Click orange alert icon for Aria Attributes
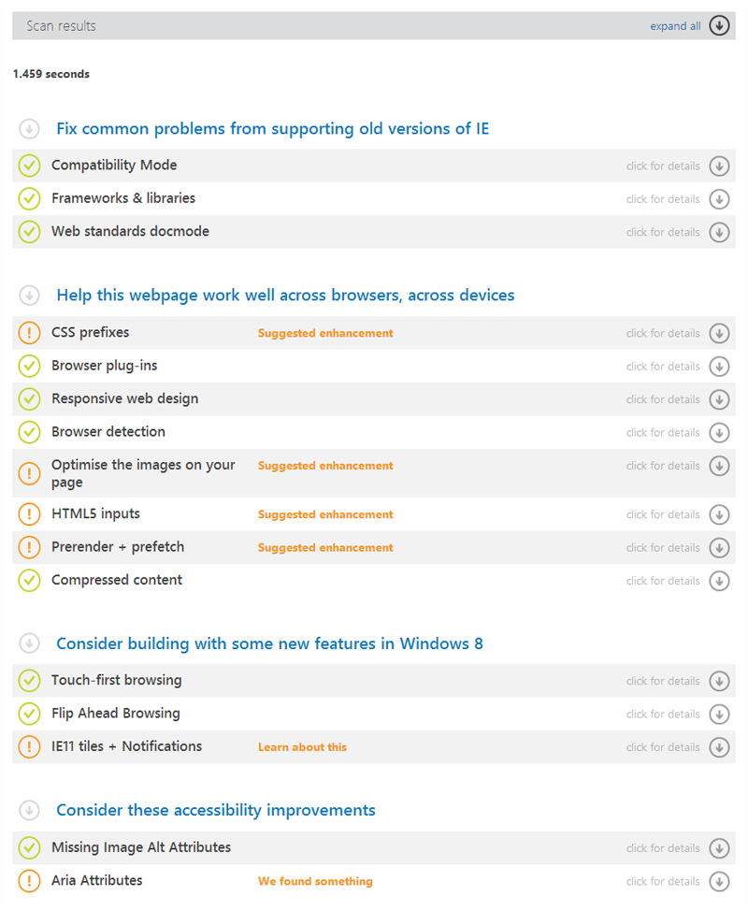 29,881
